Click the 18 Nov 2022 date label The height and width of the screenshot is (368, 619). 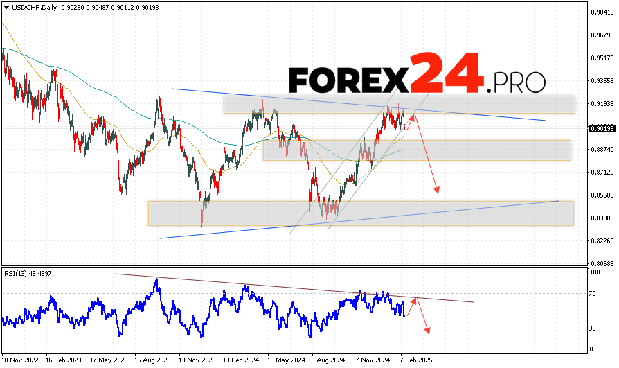point(20,361)
